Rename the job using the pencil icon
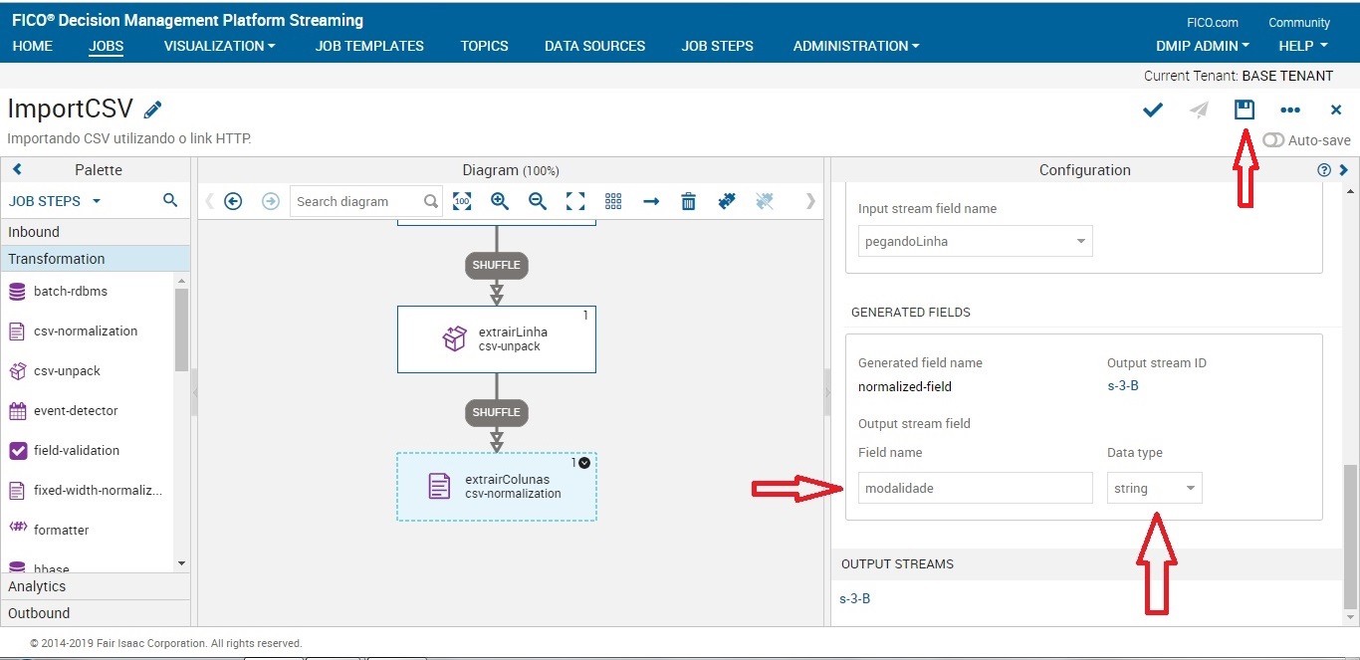 click(x=152, y=108)
